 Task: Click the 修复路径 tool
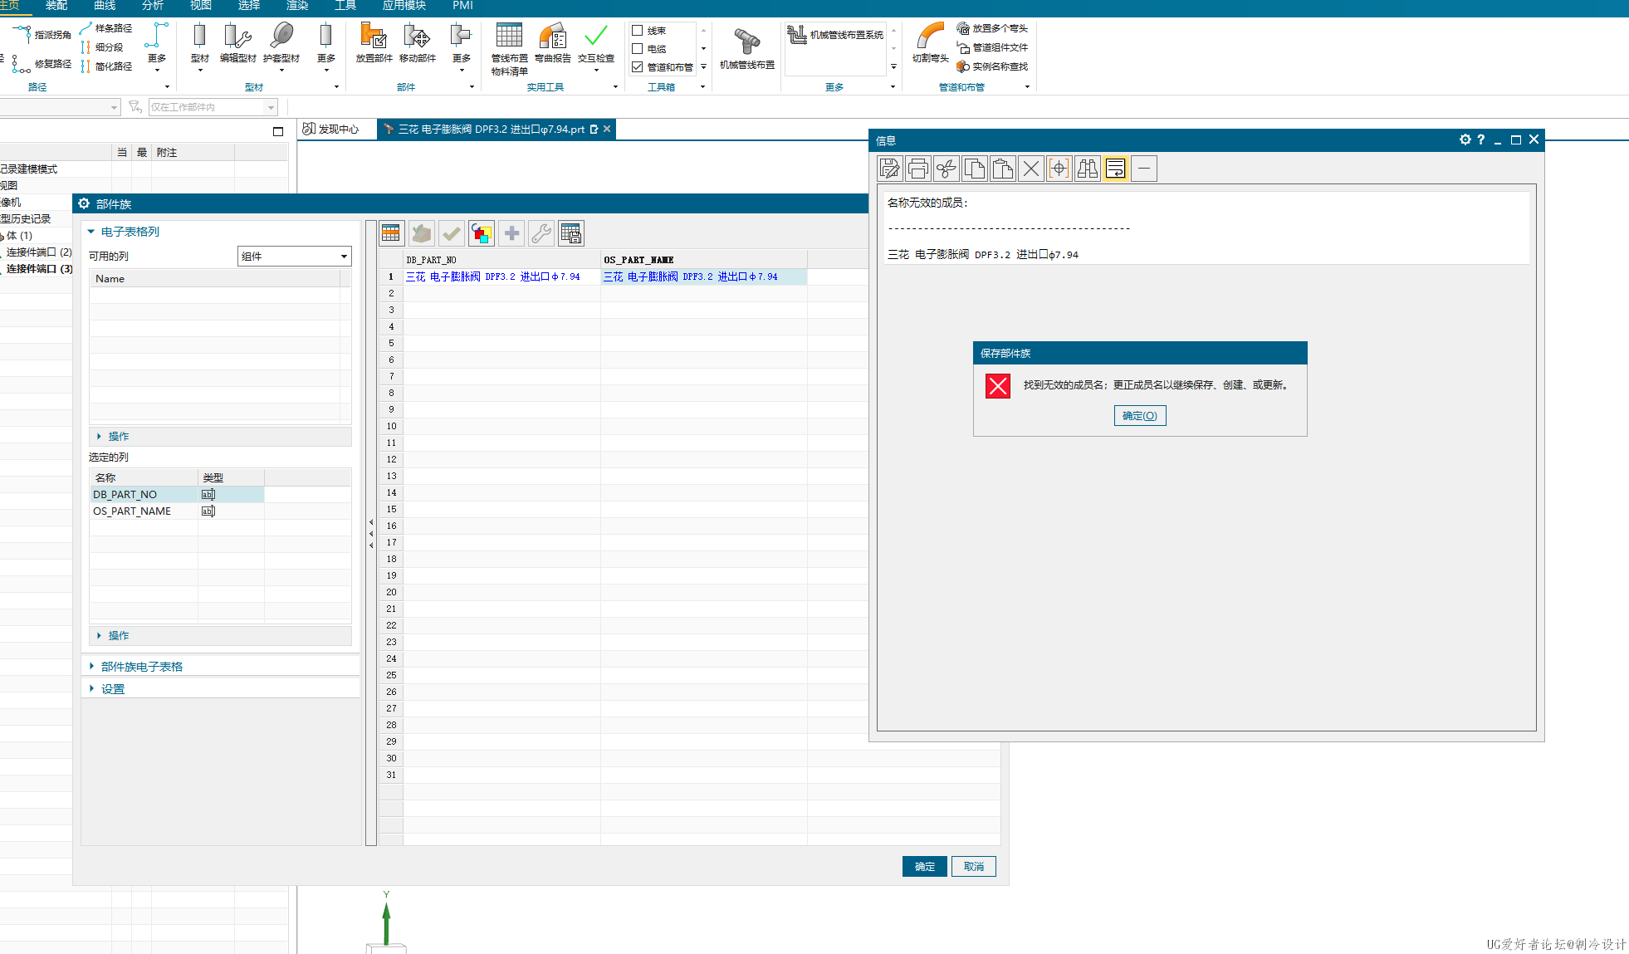42,64
